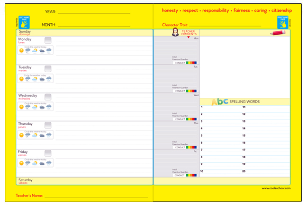The width and height of the screenshot is (307, 205).
Task: Click the Sunday header row
Action: [84, 33]
